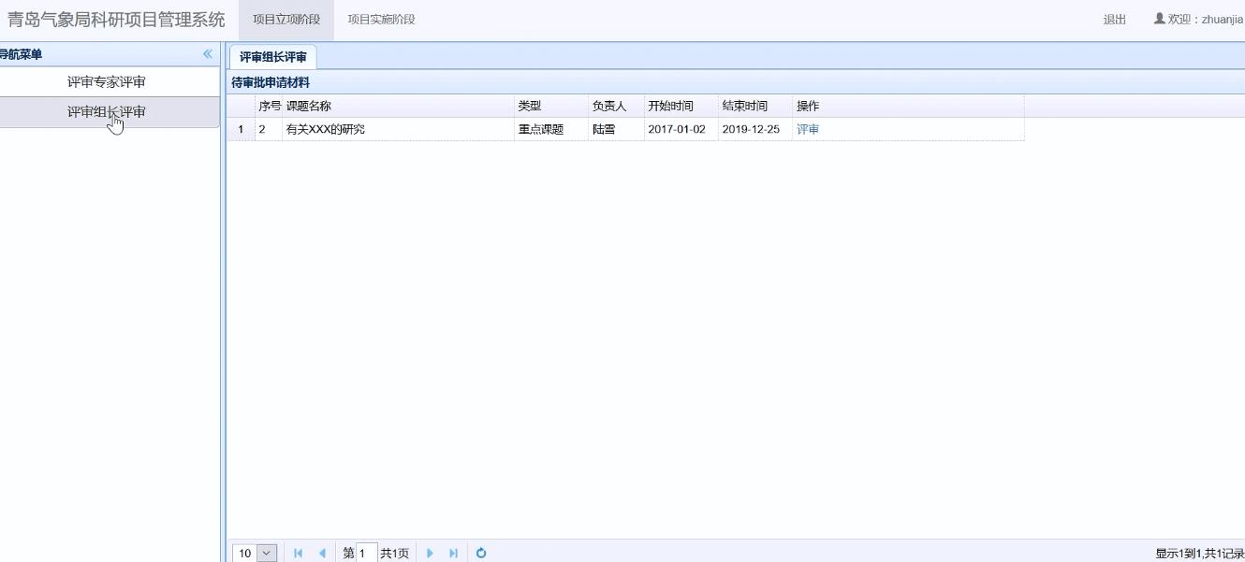This screenshot has width=1245, height=562.
Task: Sort by 负责人 column header
Action: pyautogui.click(x=617, y=107)
